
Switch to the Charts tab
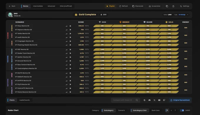[12, 100]
